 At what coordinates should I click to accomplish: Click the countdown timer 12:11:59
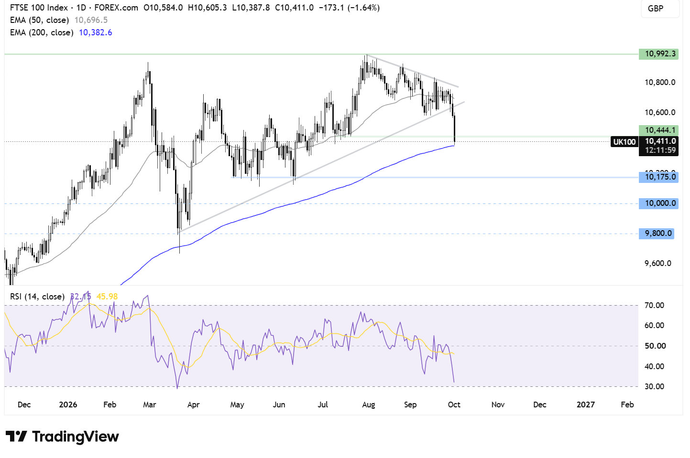pyautogui.click(x=660, y=150)
